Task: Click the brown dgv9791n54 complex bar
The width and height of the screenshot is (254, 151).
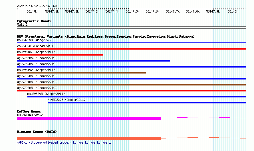Action: pyautogui.click(x=131, y=85)
